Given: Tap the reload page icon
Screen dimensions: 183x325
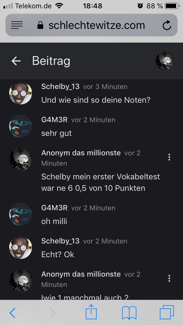Looking at the screenshot, I should (x=167, y=25).
